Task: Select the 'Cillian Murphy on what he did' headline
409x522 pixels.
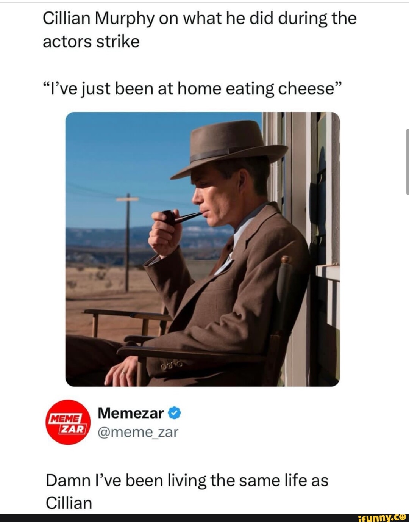Action: [200, 18]
